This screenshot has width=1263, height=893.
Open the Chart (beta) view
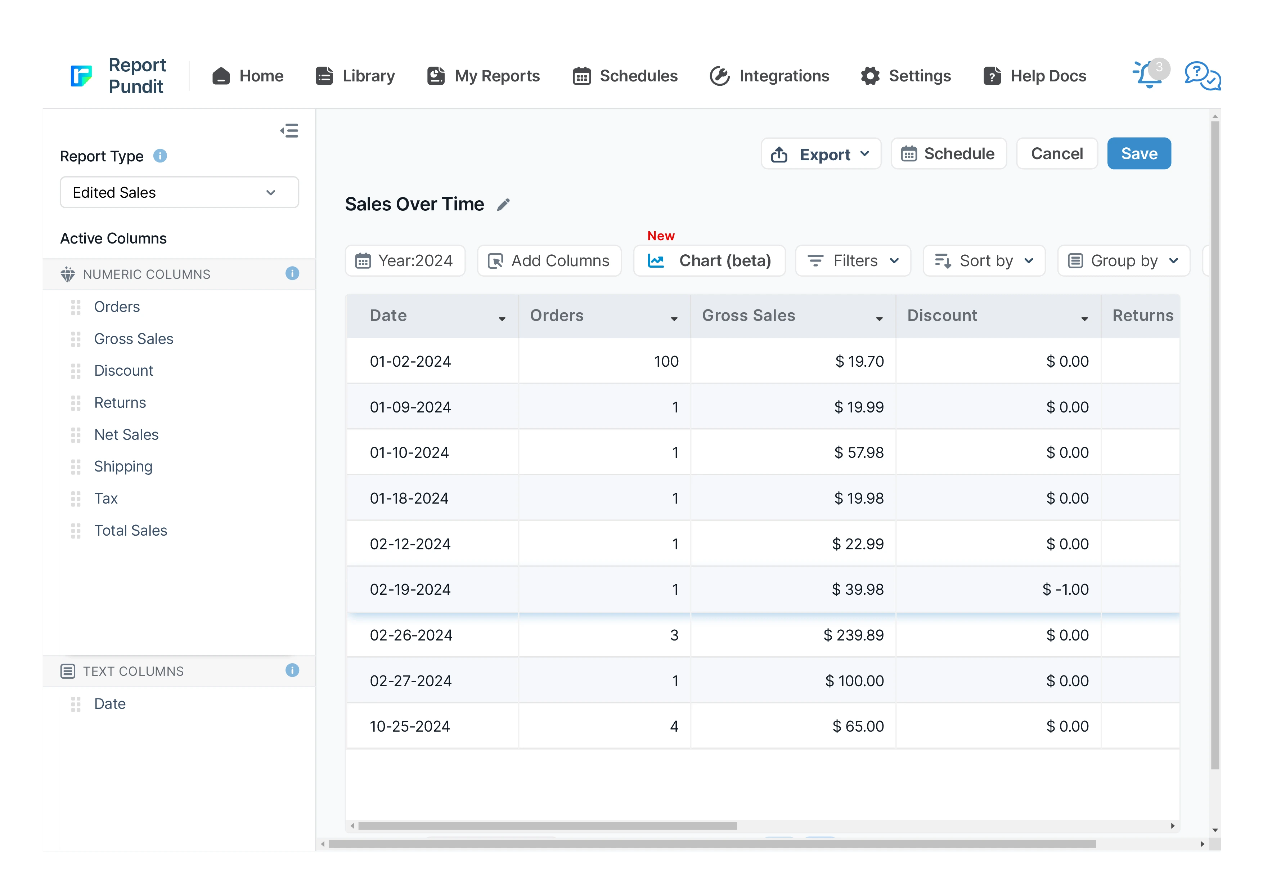(709, 261)
